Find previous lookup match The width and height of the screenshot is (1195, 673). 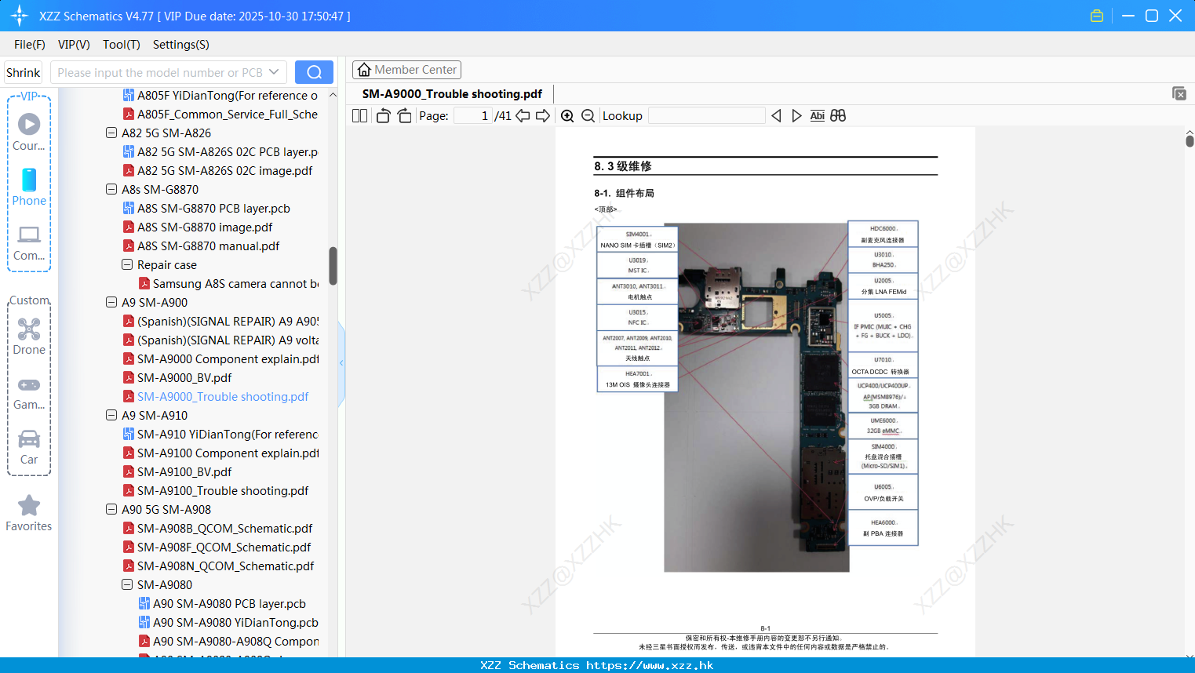(776, 115)
